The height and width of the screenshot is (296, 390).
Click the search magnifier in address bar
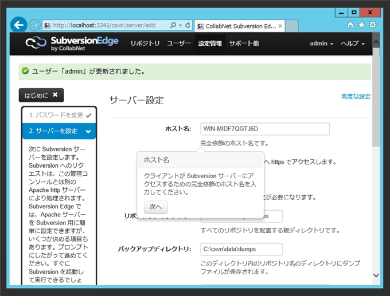(173, 25)
